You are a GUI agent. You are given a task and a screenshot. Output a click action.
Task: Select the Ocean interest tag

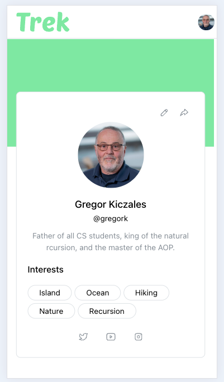point(98,293)
